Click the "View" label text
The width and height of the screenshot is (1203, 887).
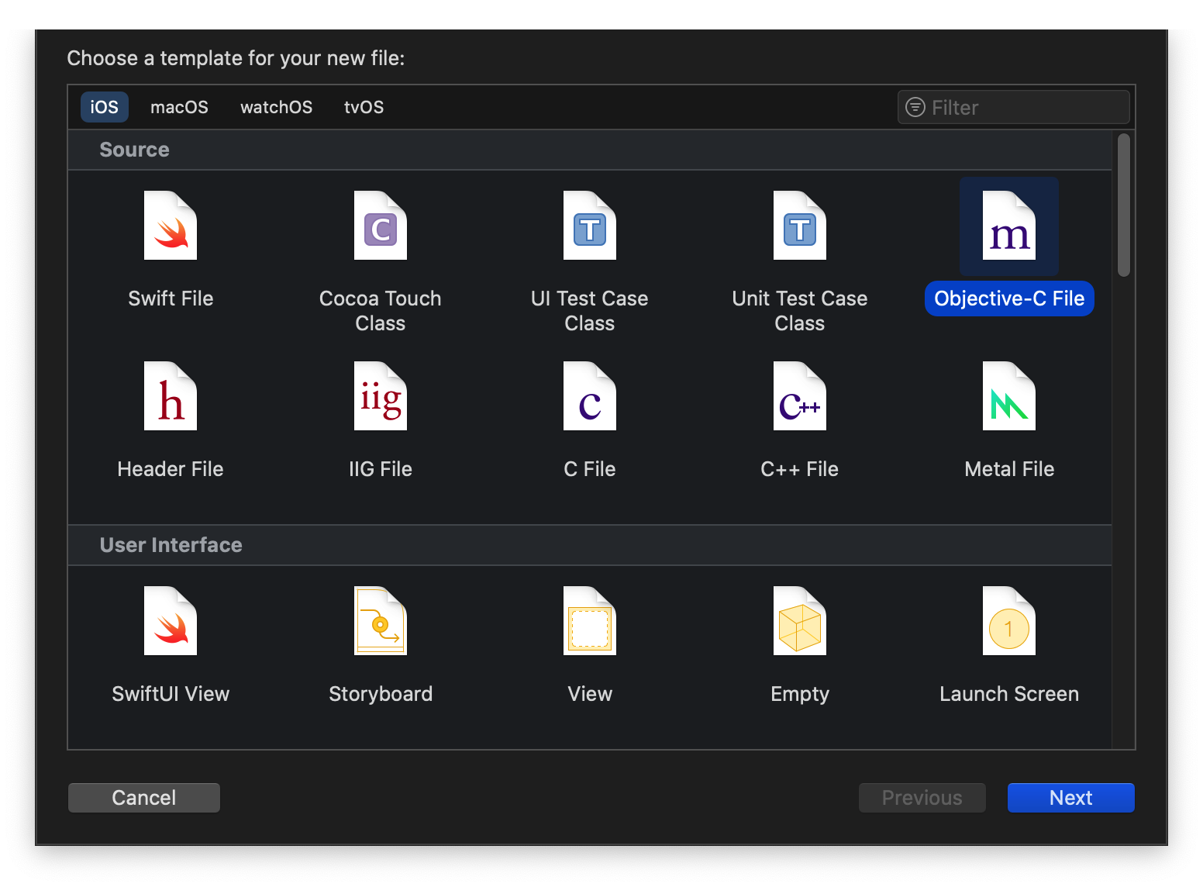coord(590,694)
